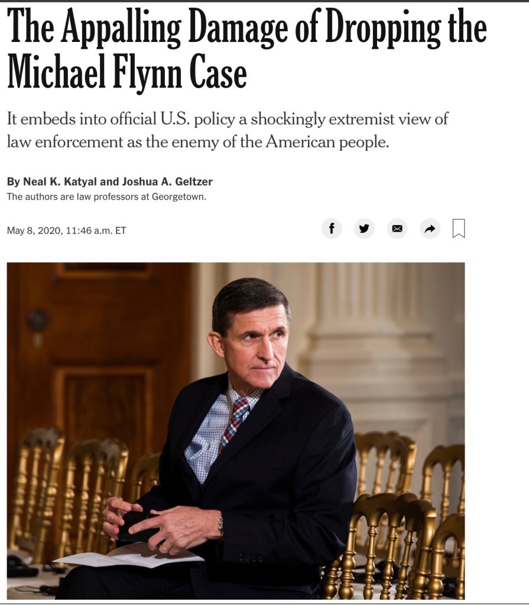Share the article on Twitter
The height and width of the screenshot is (605, 529).
tap(364, 229)
